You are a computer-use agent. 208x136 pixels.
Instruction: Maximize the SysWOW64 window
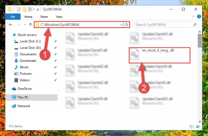click(x=183, y=9)
